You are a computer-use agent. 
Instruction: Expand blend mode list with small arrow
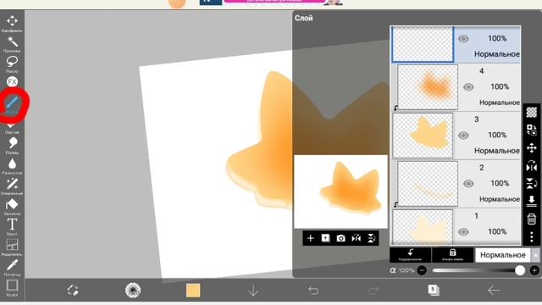pos(535,255)
